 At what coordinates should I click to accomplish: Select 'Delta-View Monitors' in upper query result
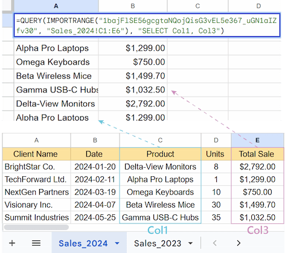pyautogui.click(x=56, y=104)
